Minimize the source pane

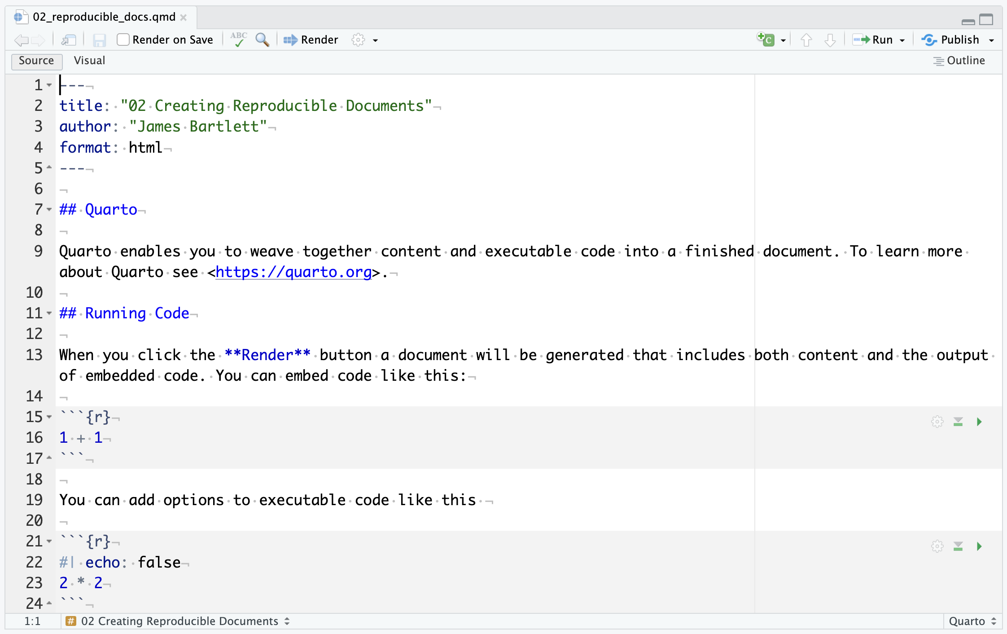tap(968, 21)
